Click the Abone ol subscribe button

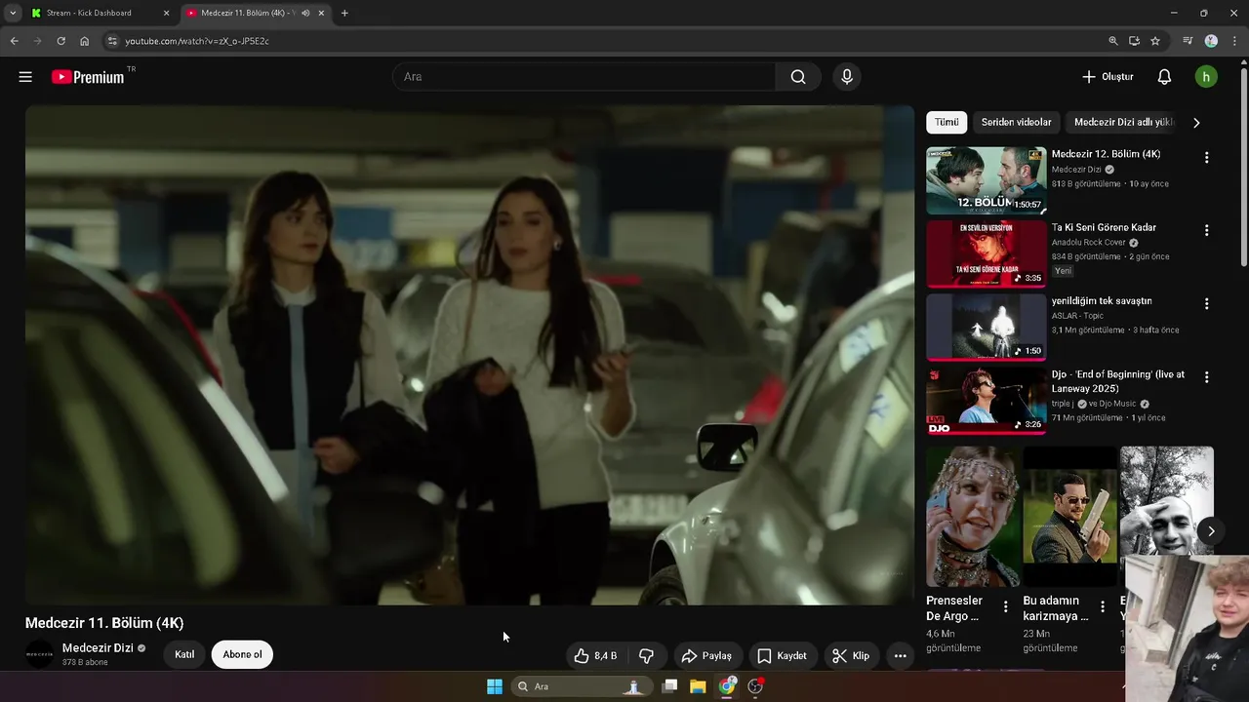[x=242, y=654]
